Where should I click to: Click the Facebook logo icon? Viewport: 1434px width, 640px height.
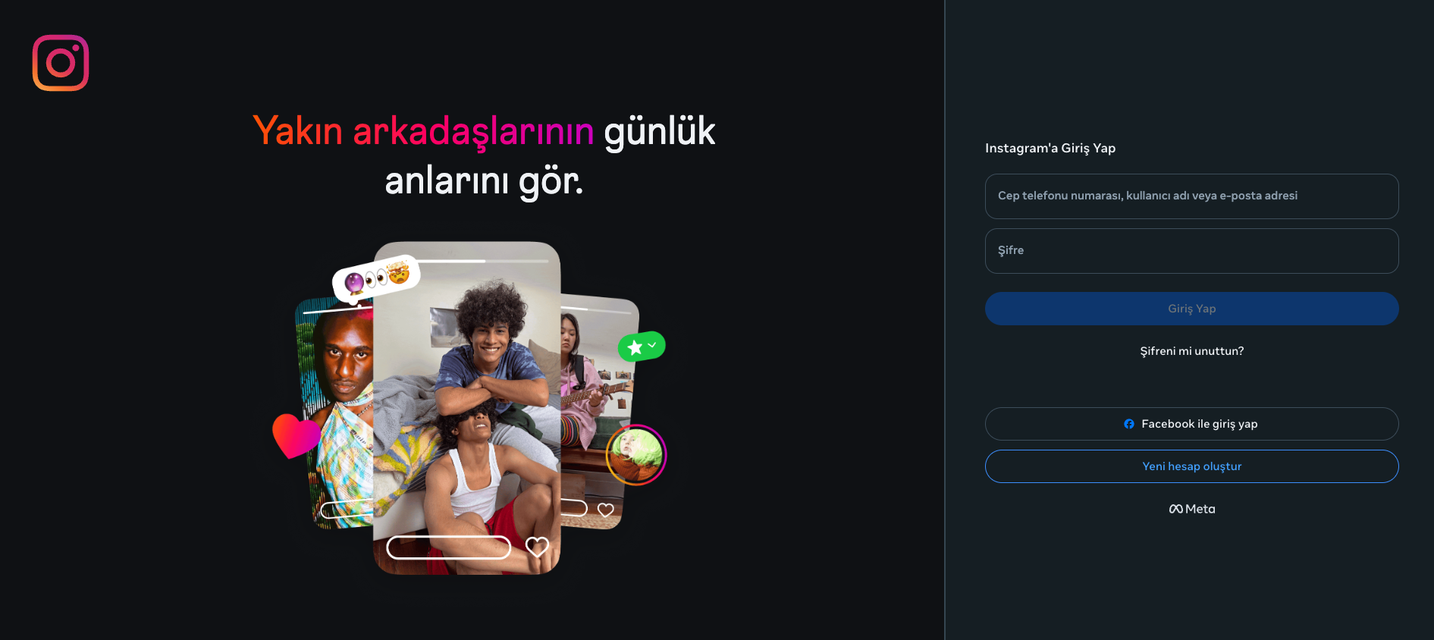tap(1129, 424)
